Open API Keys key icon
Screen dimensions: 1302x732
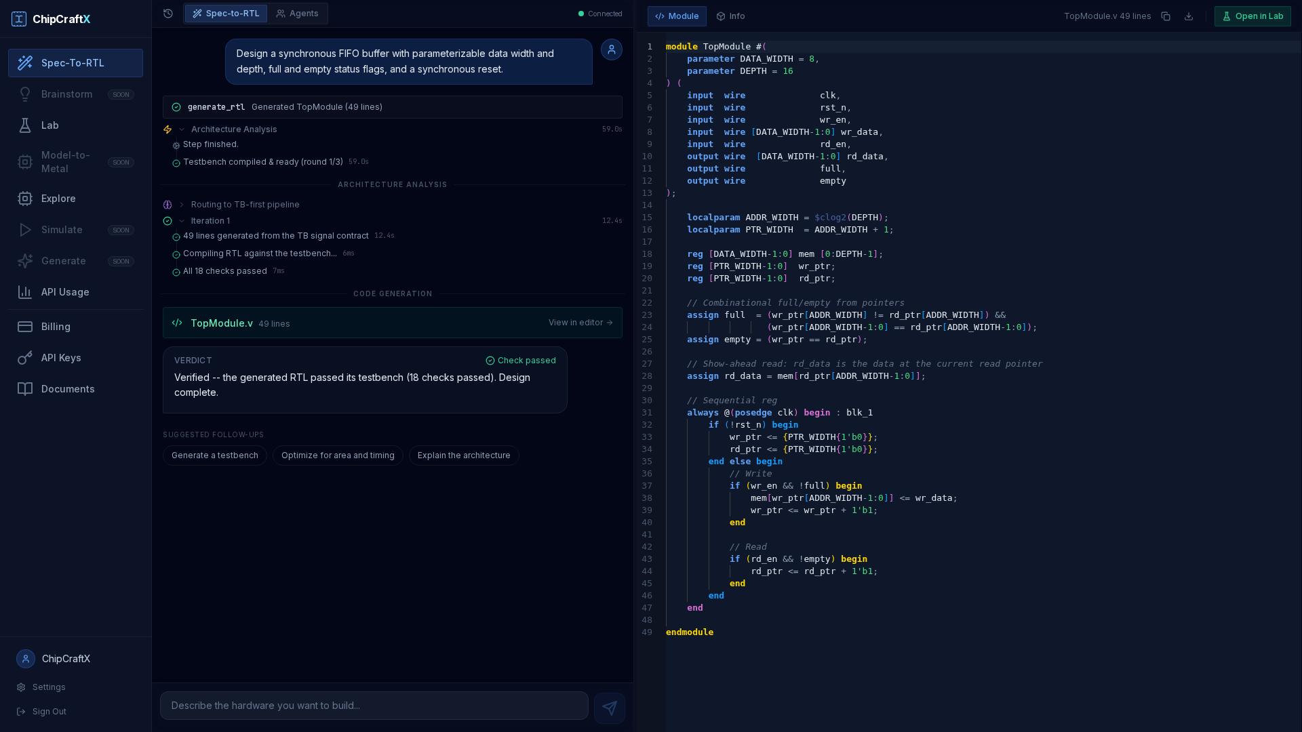(x=25, y=358)
